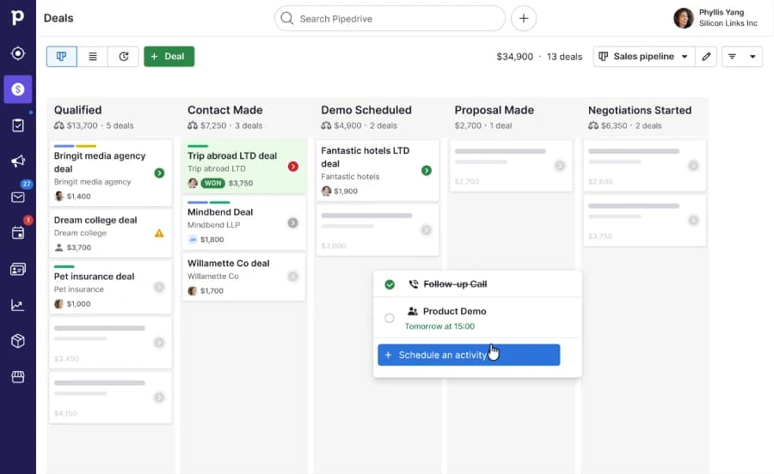Open Activities calendar icon in sidebar
Image resolution: width=774 pixels, height=474 pixels.
pos(18,233)
